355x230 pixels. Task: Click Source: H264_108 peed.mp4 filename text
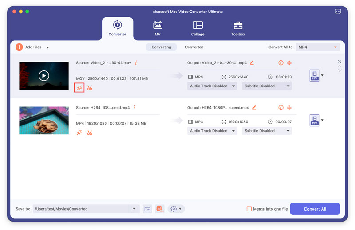pos(103,107)
